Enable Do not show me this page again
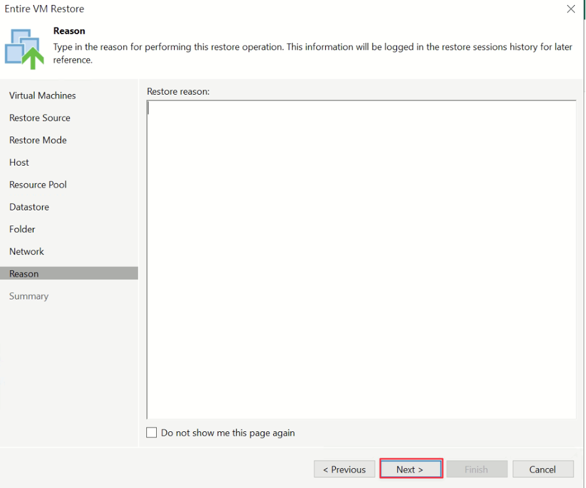The width and height of the screenshot is (586, 488). [x=151, y=433]
